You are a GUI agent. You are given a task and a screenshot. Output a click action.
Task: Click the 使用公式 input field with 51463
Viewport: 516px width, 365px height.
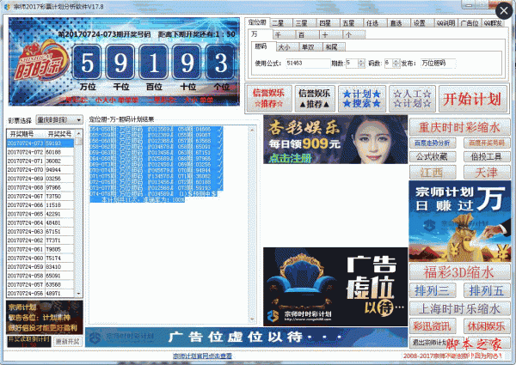pos(307,63)
